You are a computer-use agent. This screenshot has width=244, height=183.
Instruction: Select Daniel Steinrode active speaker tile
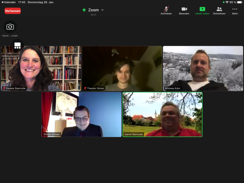tap(162, 115)
